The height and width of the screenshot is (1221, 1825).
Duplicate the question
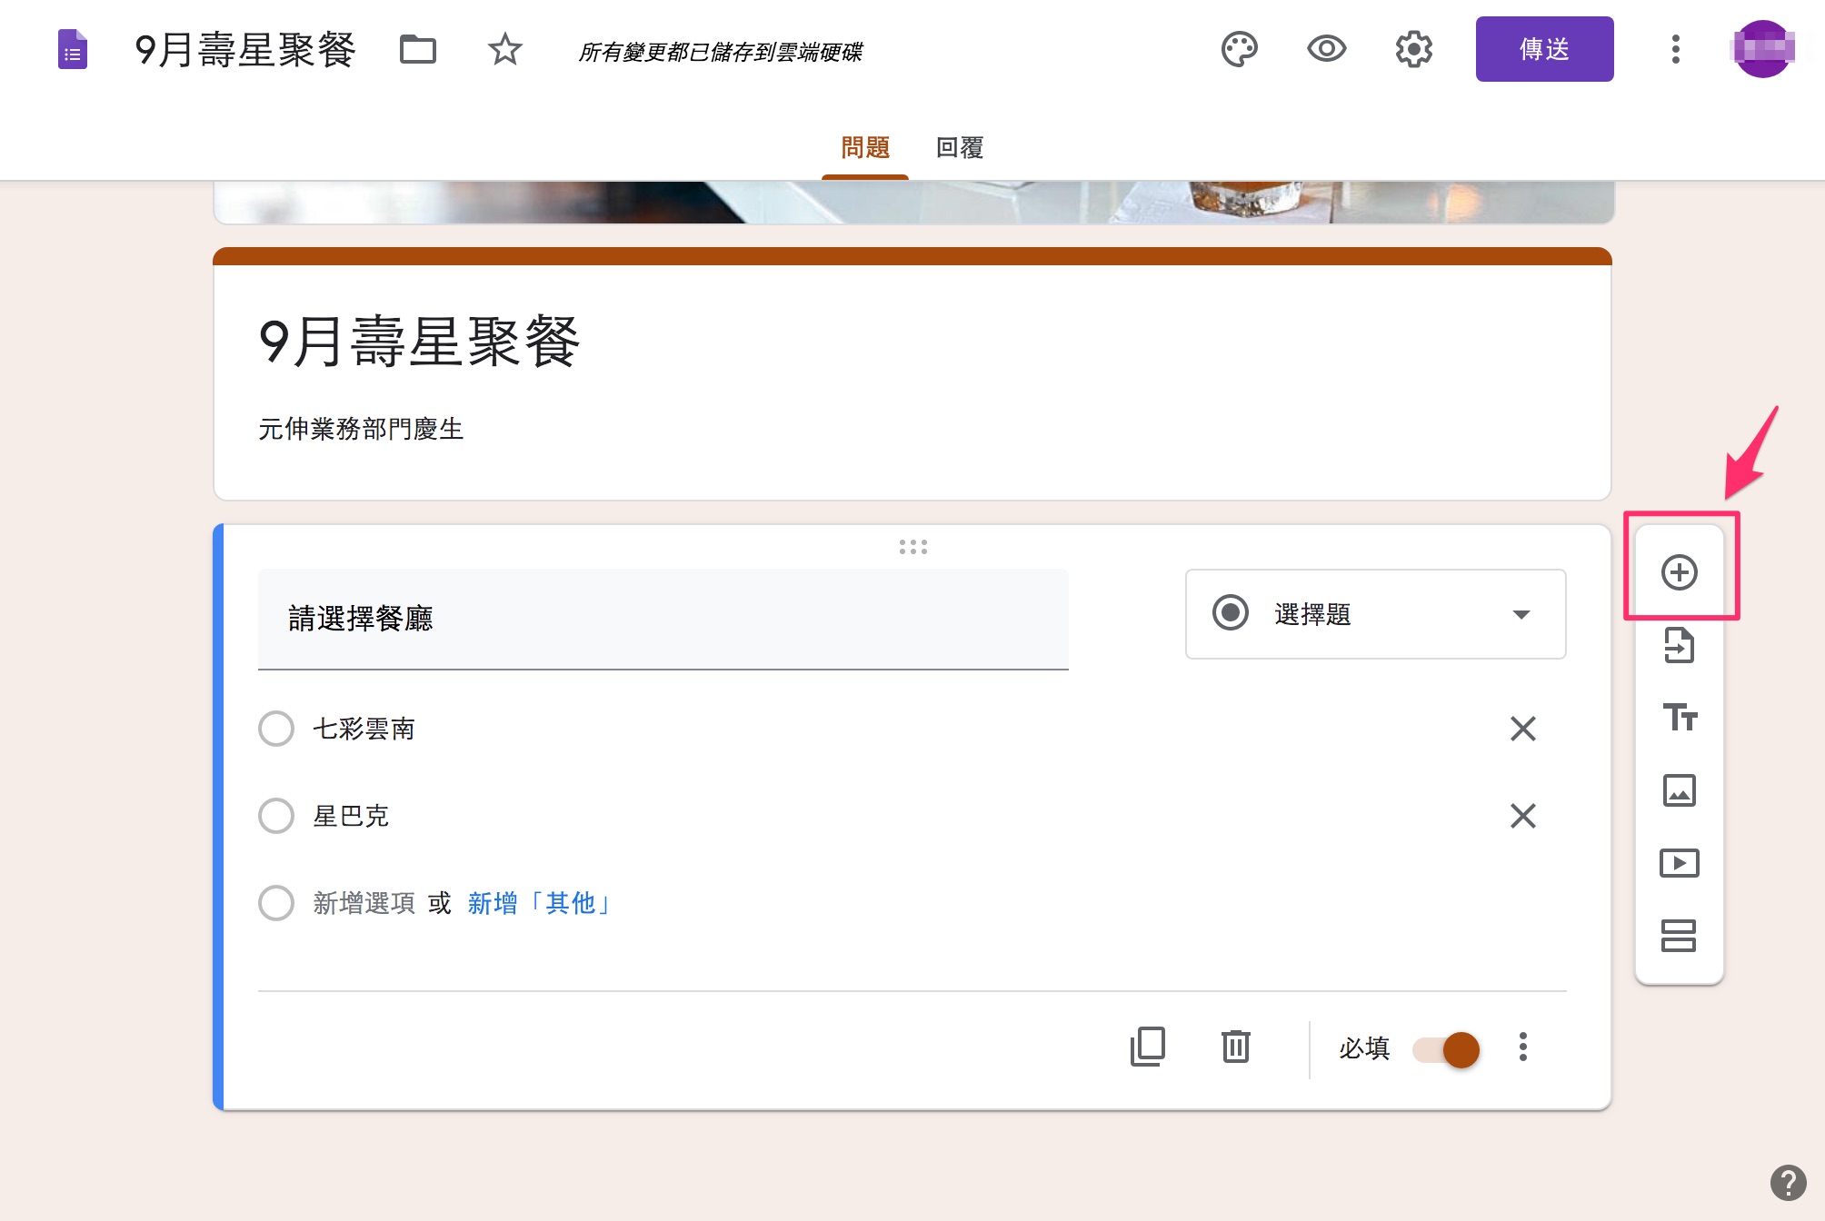tap(1148, 1047)
